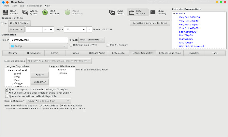Collapse the General presets category

(x=174, y=14)
